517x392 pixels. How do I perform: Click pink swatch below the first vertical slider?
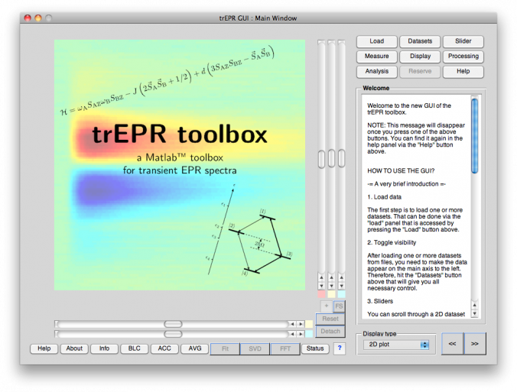[x=321, y=294]
